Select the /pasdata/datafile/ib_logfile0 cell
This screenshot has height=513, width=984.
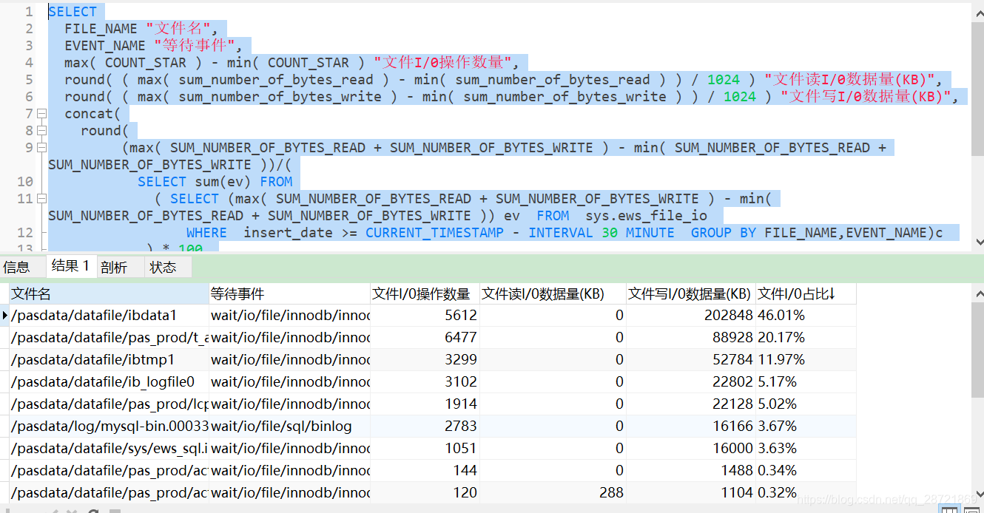pos(109,382)
